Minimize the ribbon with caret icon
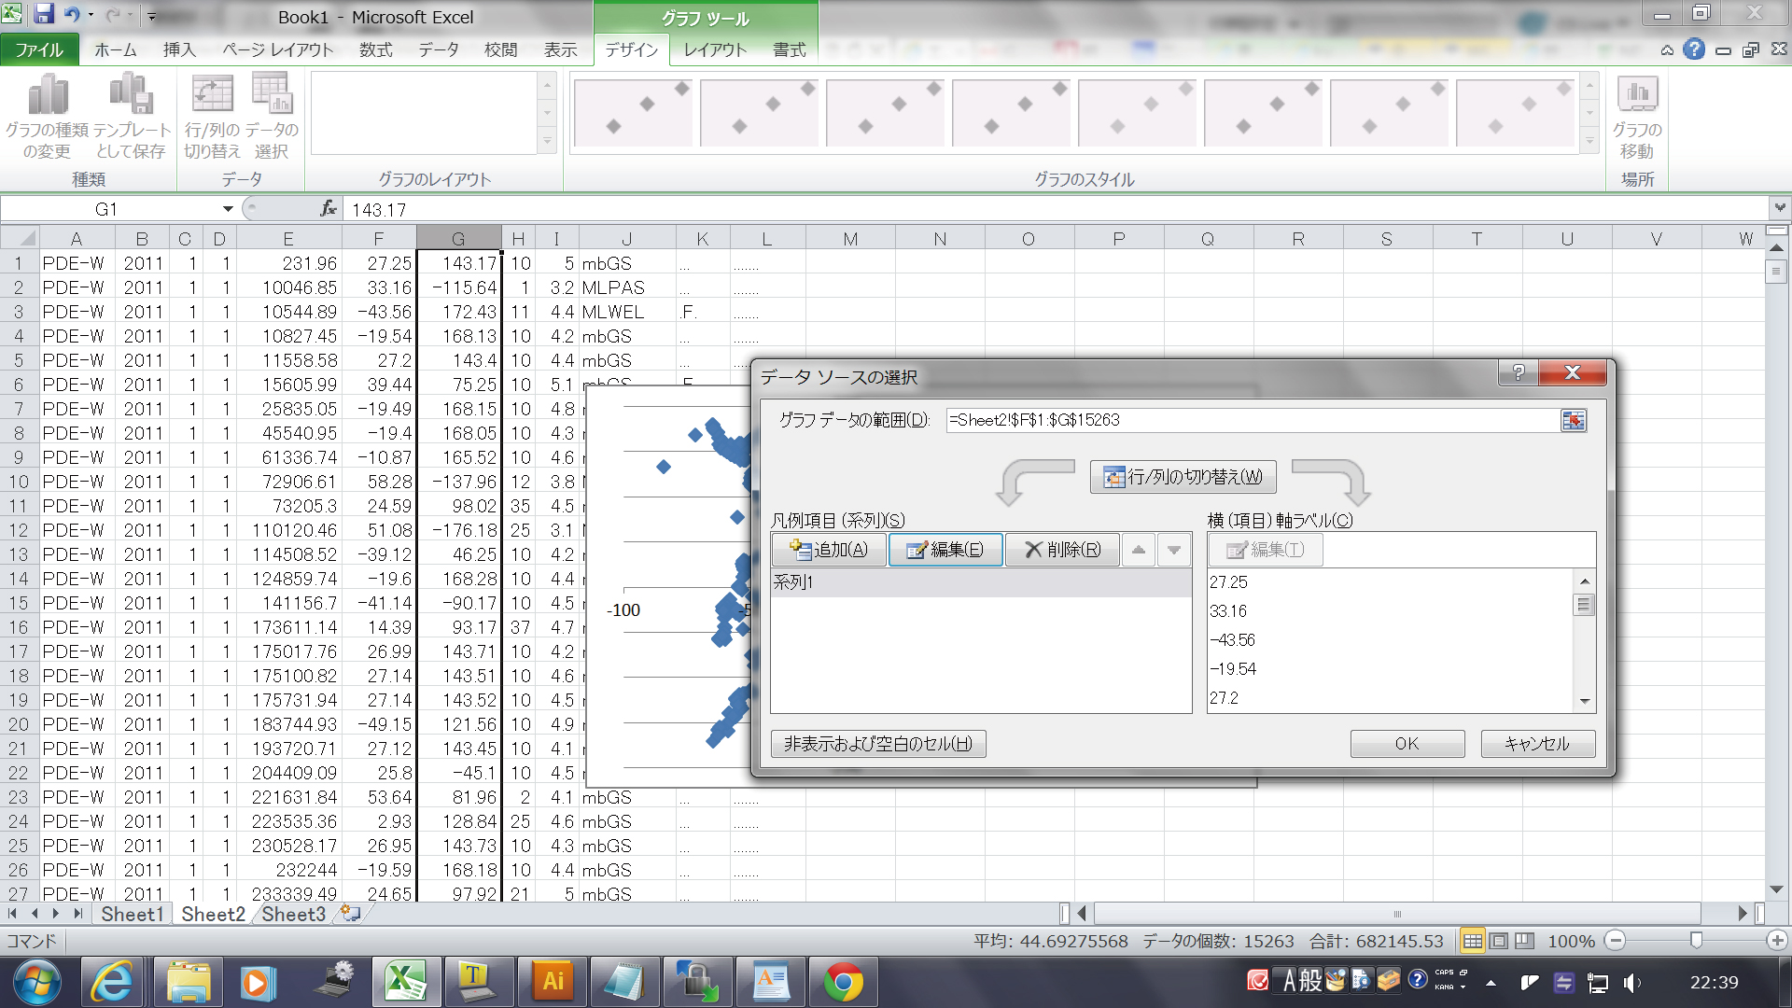The height and width of the screenshot is (1008, 1792). click(x=1667, y=50)
